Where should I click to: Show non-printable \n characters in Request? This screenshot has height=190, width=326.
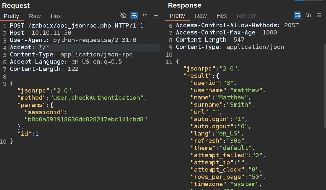(x=145, y=15)
